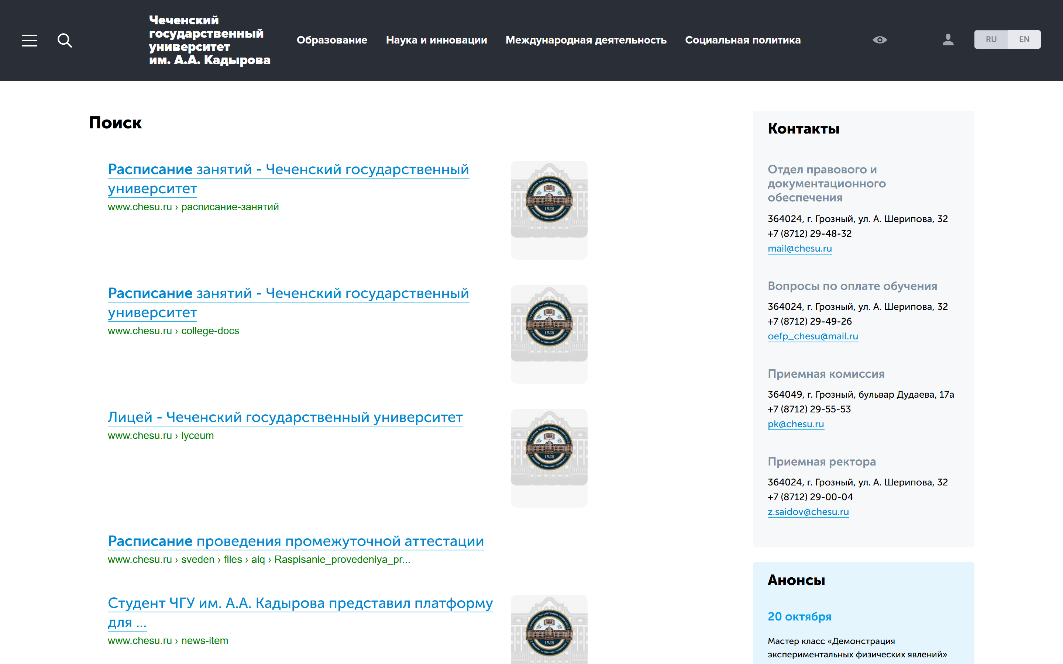This screenshot has width=1063, height=664.
Task: Click the Приемная комиссия heading
Action: 826,374
